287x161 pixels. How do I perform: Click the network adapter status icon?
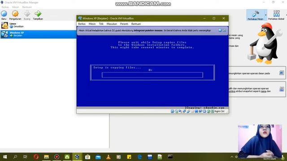(184, 111)
